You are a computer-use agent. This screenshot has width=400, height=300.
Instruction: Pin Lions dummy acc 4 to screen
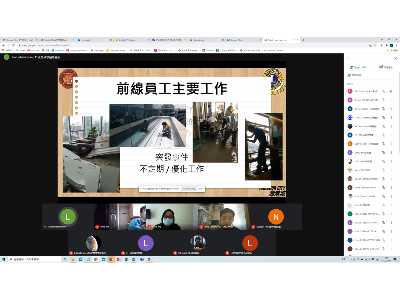[391, 91]
